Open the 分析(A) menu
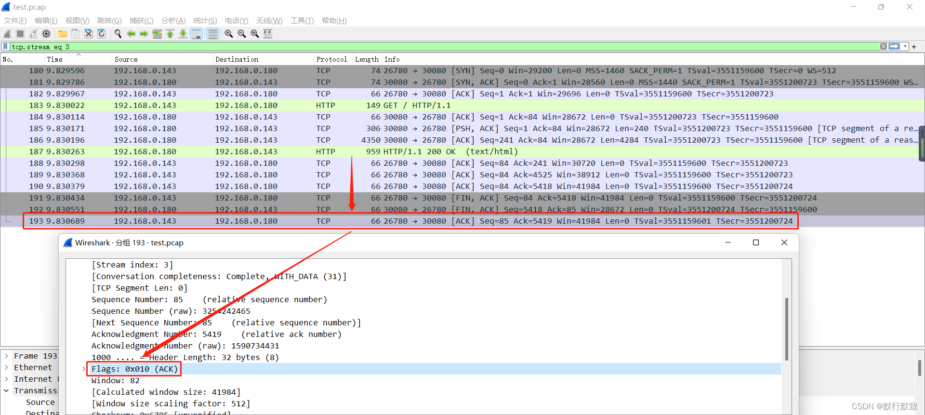 [x=173, y=21]
